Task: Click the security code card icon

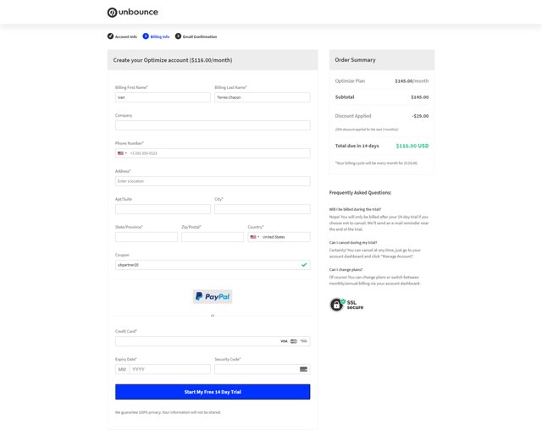Action: tap(303, 369)
